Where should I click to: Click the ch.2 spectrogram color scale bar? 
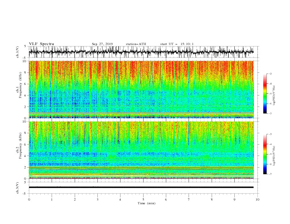click(x=265, y=154)
